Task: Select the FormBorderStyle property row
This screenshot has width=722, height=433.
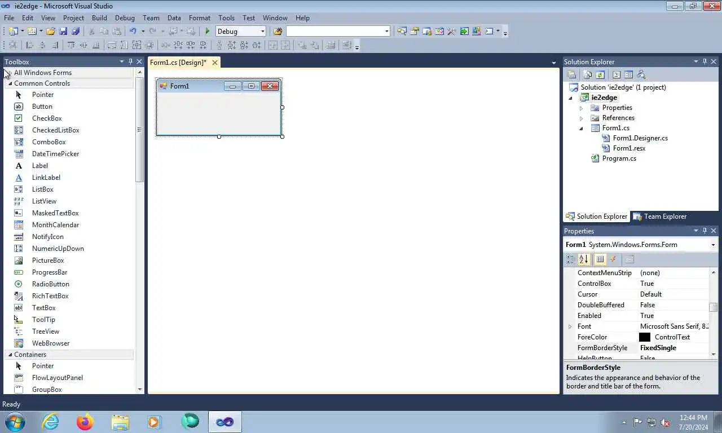Action: (637, 348)
